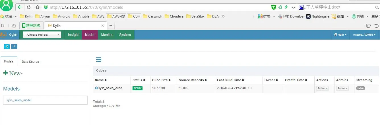This screenshot has height=125, width=380.
Task: Open address bar history dropdown chevron
Action: pos(293,7)
